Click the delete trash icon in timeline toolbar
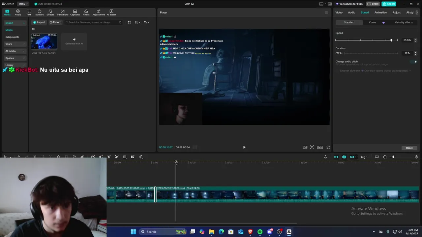 (58, 157)
